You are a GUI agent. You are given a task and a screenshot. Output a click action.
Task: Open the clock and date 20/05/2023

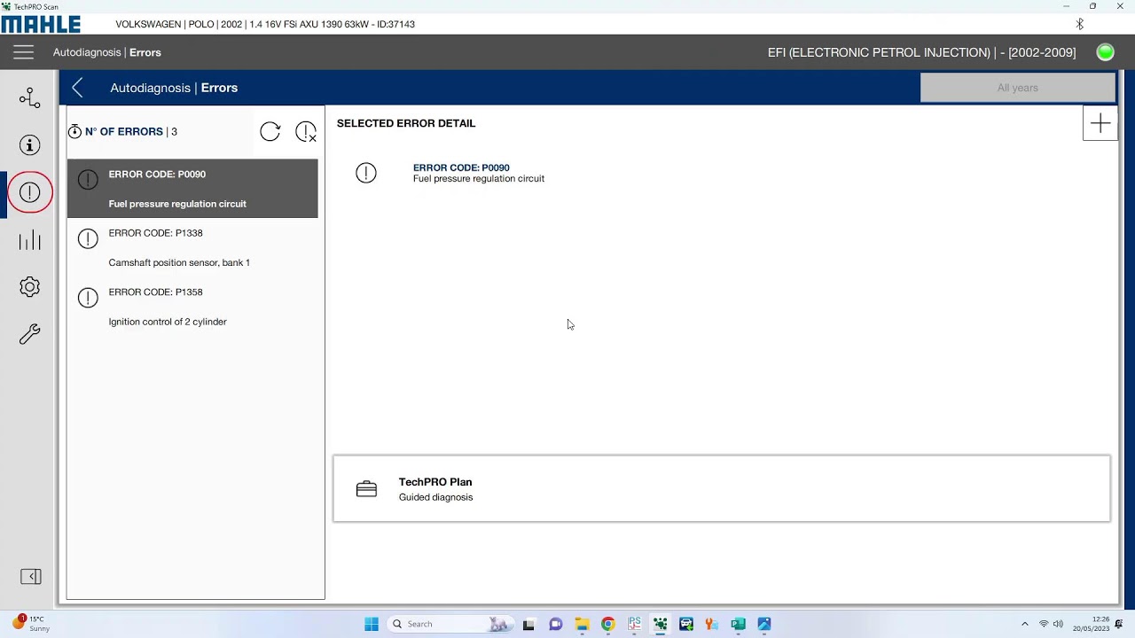coord(1091,624)
